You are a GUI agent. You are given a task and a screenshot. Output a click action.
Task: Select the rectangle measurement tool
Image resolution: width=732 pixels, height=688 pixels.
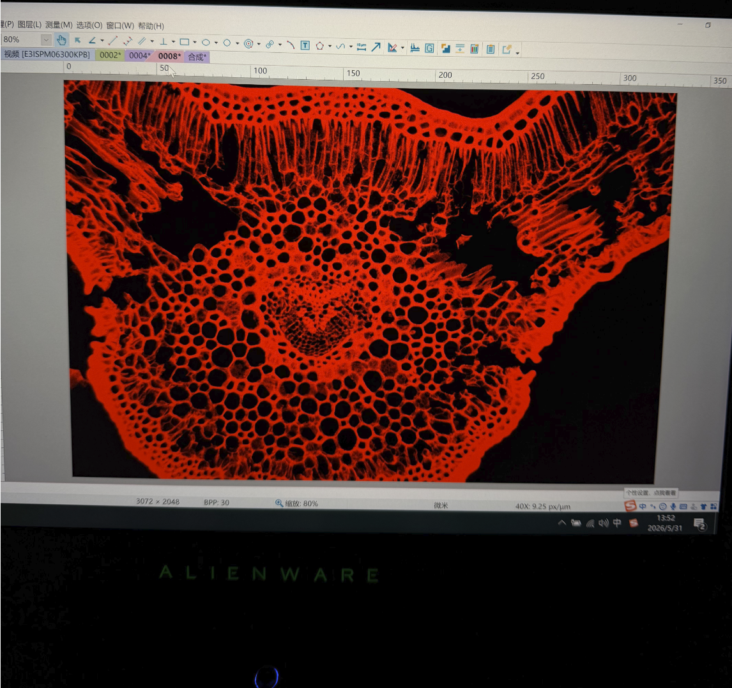tap(185, 42)
